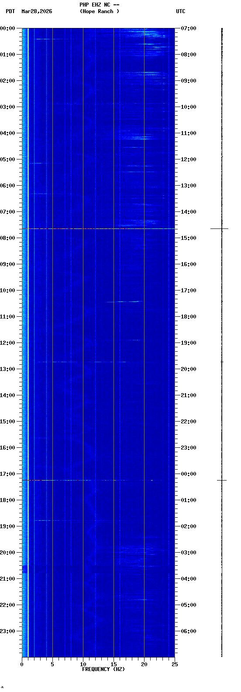Screen dimensions: 241x692
Task: Click the 17:00 PDT tick label
Action: [7, 474]
